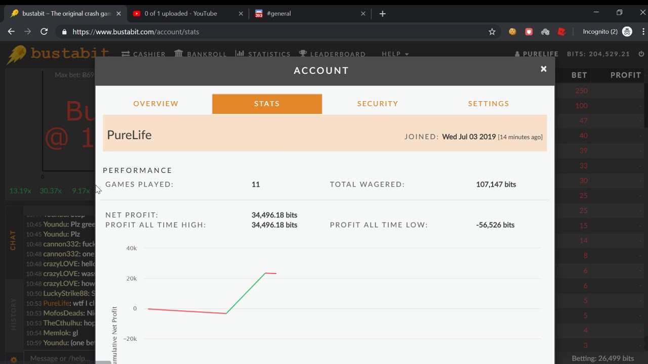The width and height of the screenshot is (648, 364).
Task: Open the Settings tab in Account
Action: click(489, 104)
